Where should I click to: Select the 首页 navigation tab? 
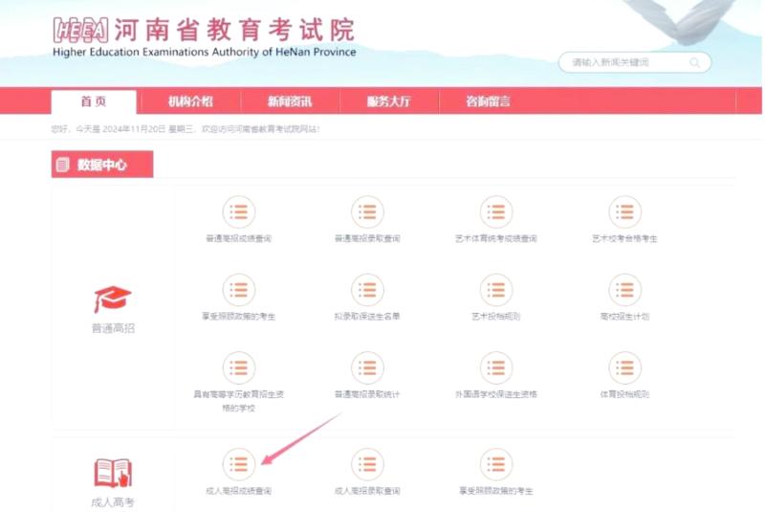(94, 101)
